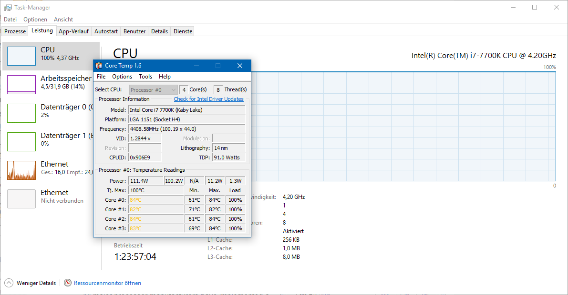This screenshot has height=295, width=568.
Task: Select Arbeitsspeicher memory graph thumbnail
Action: click(21, 84)
